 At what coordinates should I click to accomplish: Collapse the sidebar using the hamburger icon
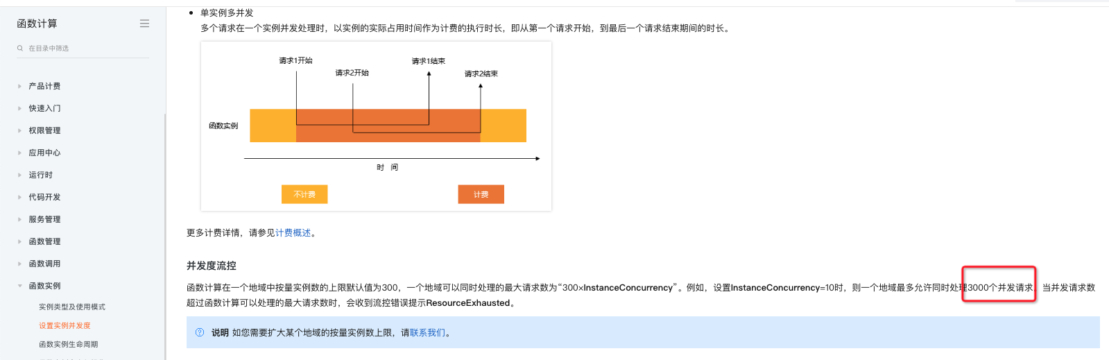144,24
